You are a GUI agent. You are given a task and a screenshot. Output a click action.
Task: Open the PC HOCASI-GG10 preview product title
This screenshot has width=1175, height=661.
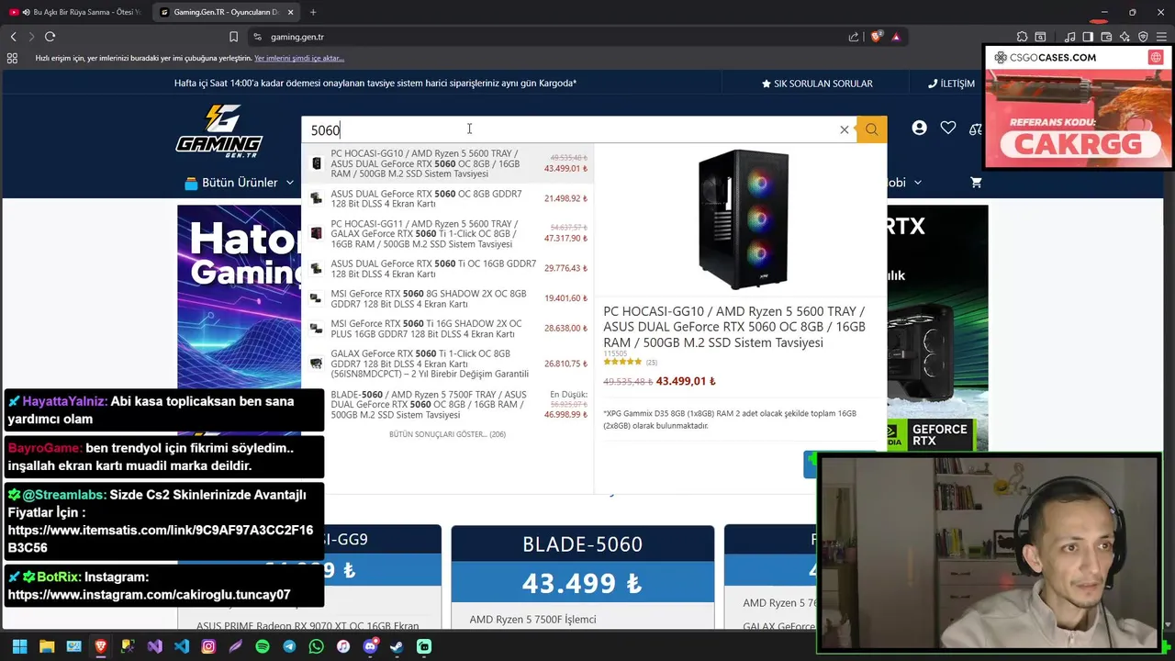[x=734, y=327]
